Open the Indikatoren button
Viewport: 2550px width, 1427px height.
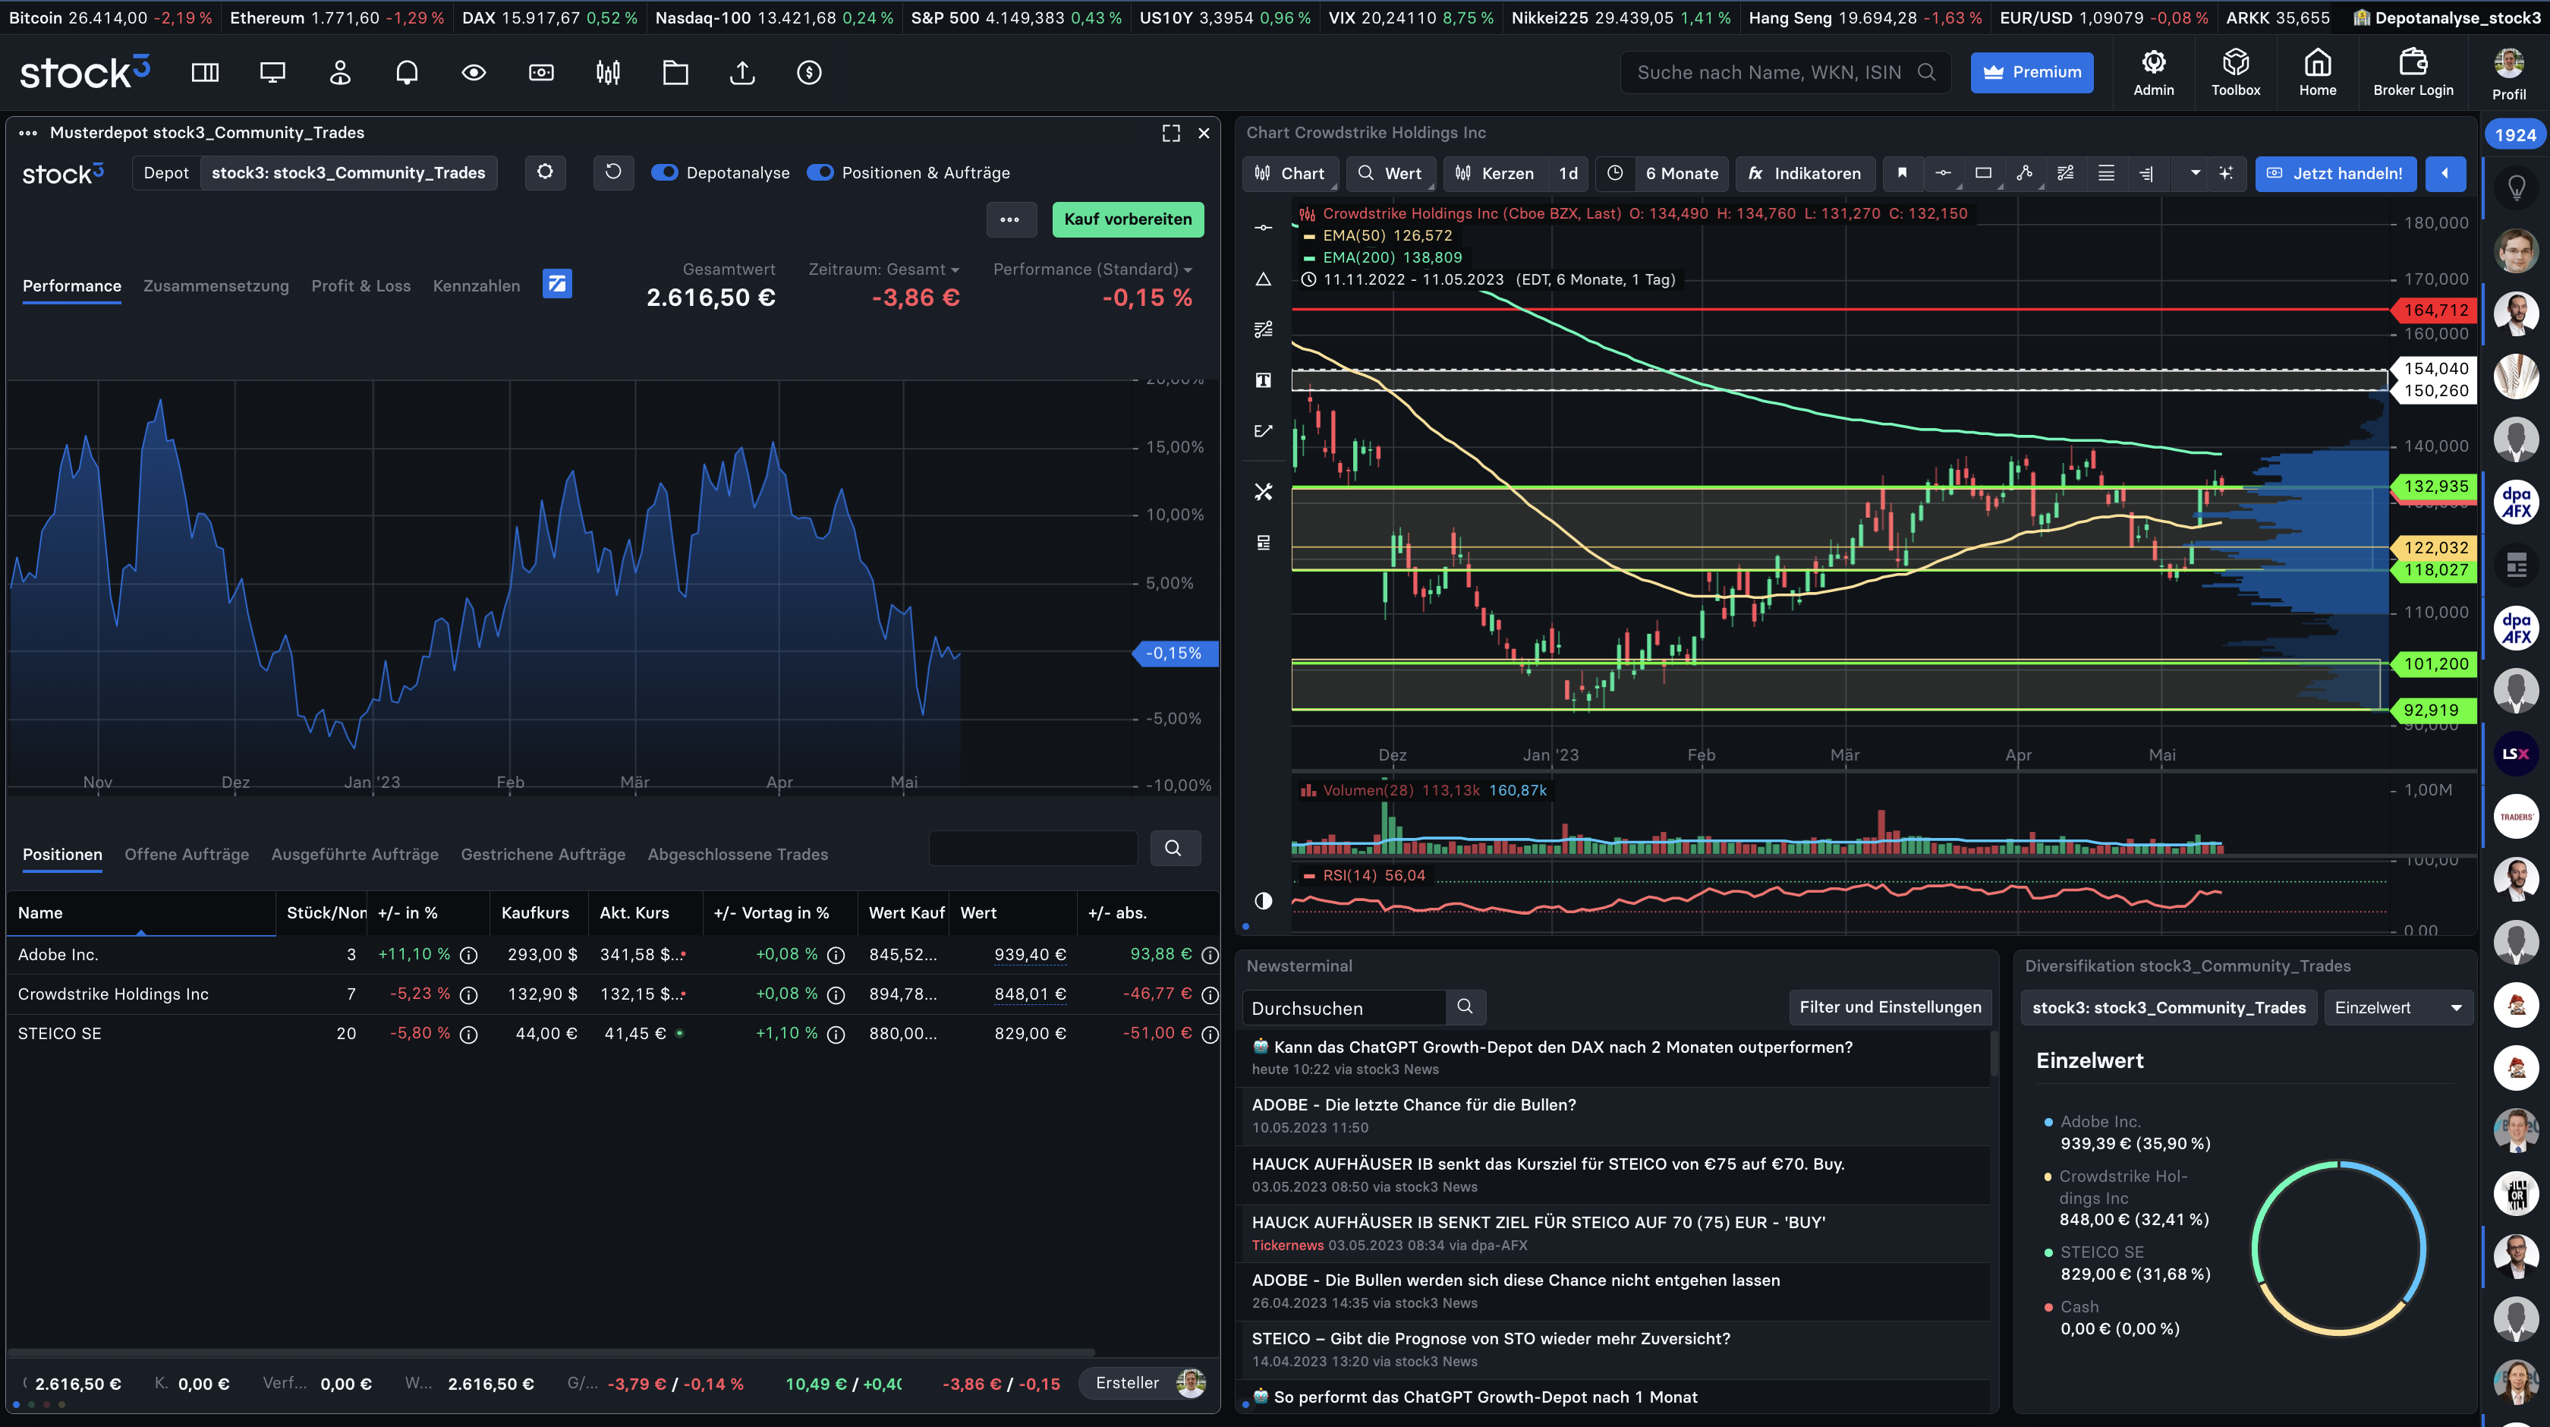pyautogui.click(x=1805, y=173)
